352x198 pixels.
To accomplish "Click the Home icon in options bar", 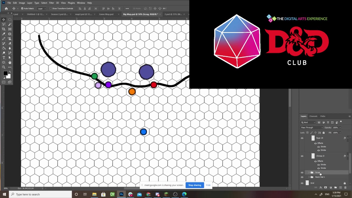I will tap(6, 9).
